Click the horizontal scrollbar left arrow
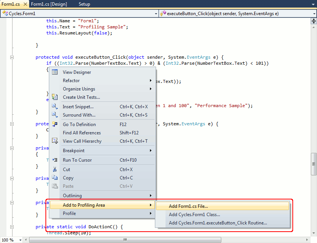The image size is (317, 243). click(26, 240)
